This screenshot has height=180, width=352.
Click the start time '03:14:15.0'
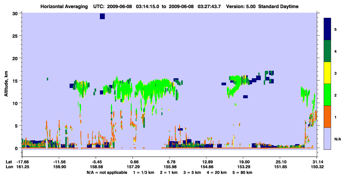148,6
